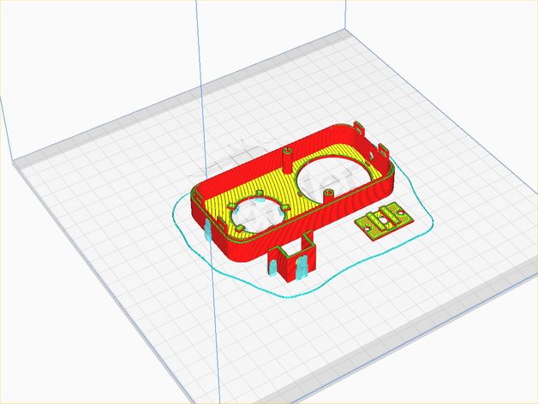Click the rounded left corner of the enclosure
Viewport: 538px width, 404px height.
pos(199,193)
